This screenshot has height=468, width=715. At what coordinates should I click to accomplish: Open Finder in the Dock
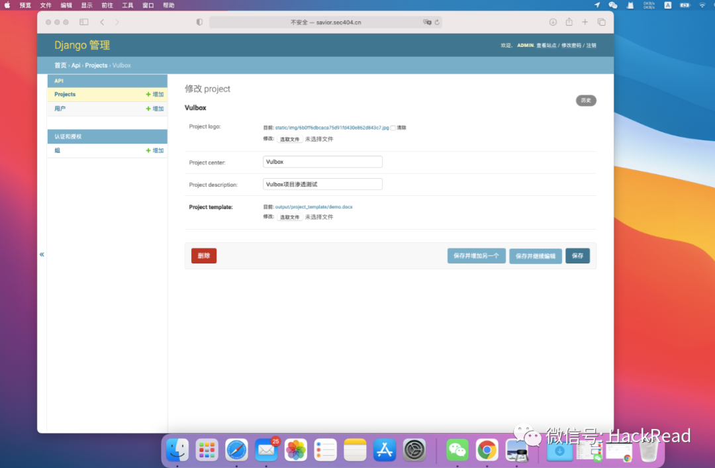177,449
